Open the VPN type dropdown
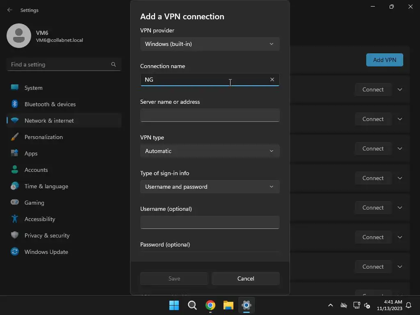 (210, 151)
